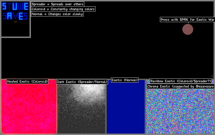The image size is (215, 135).
Task: Click the red Heated Exotic chamber
Action: (x=29, y=107)
